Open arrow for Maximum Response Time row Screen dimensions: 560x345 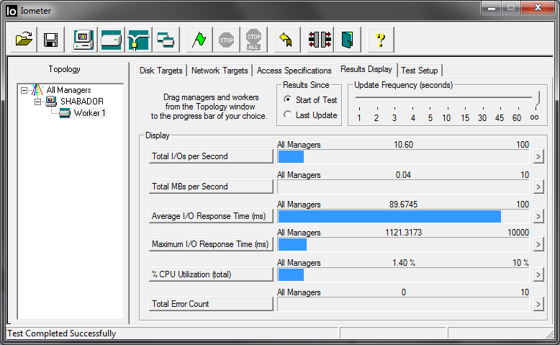coord(538,245)
